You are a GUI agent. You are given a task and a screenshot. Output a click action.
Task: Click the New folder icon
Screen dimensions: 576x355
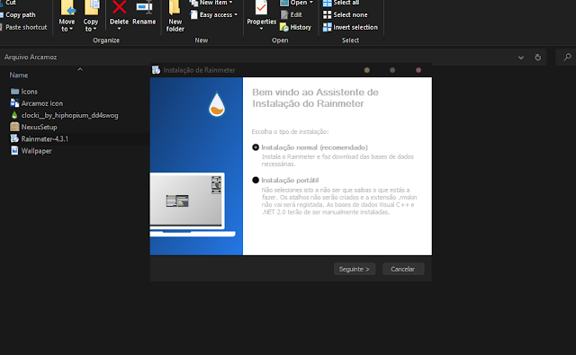click(175, 8)
